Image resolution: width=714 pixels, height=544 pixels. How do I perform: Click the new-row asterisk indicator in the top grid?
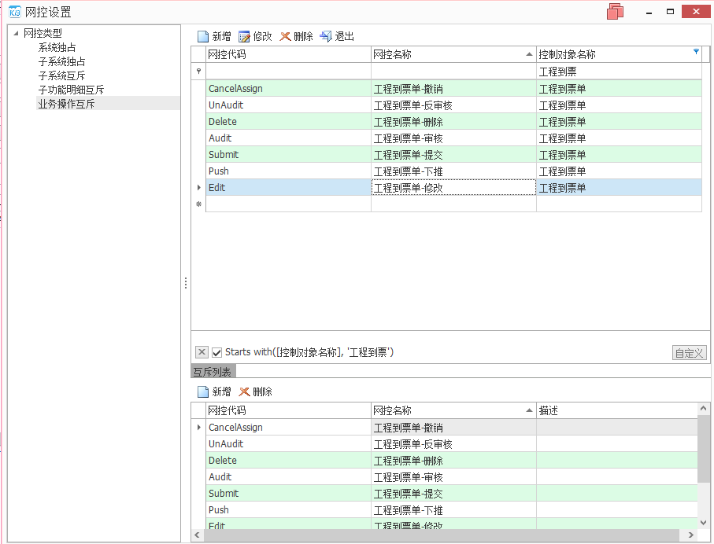click(198, 204)
